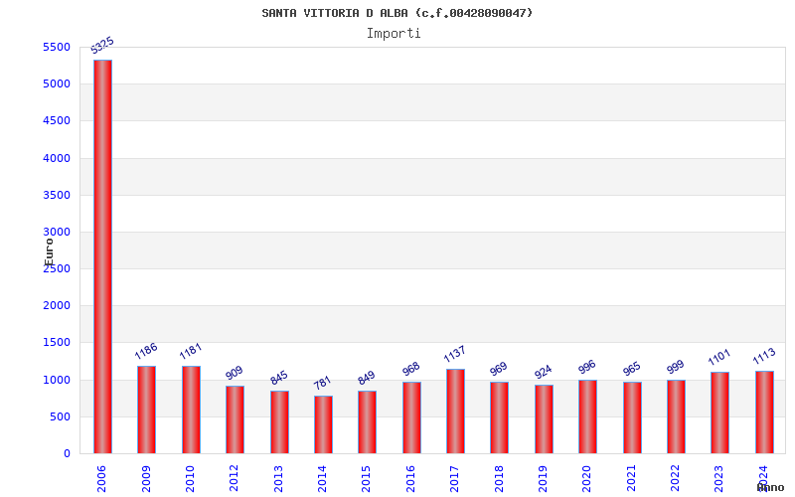Click the 2021 bar
Screen dimensions: 795x497
pyautogui.click(x=632, y=417)
